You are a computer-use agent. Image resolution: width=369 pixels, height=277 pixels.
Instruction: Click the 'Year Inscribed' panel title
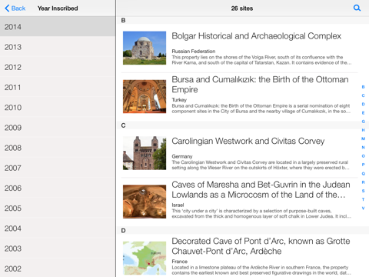pyautogui.click(x=58, y=8)
